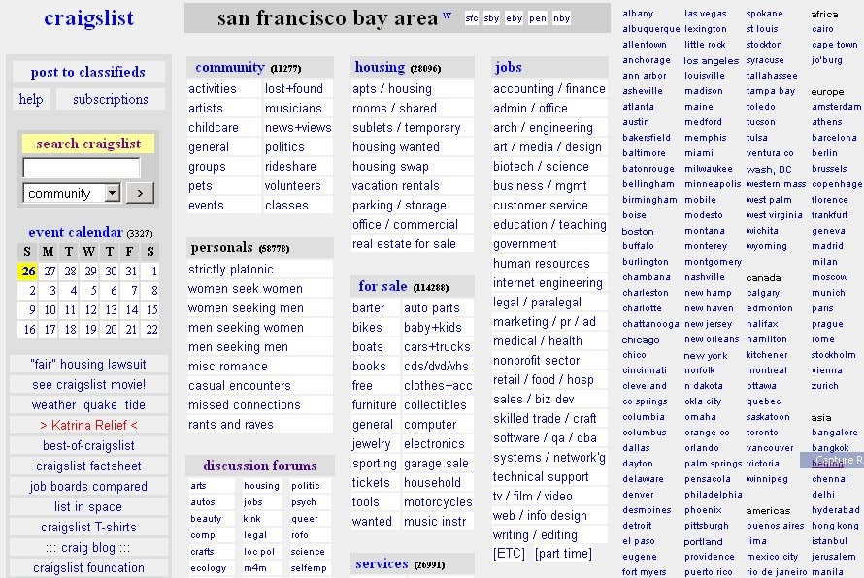Viewport: 864px width, 578px height.
Task: Open the rideshare category
Action: pos(290,166)
